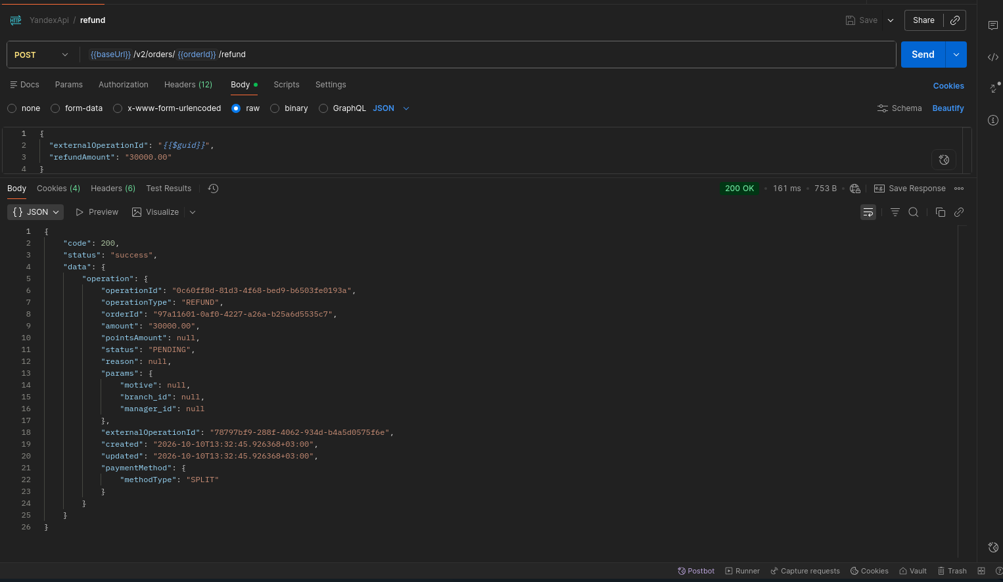Switch to the Params tab
1003x582 pixels.
tap(69, 85)
